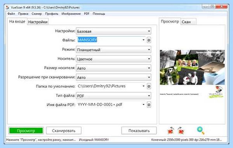Select the Скан tab

point(188,22)
